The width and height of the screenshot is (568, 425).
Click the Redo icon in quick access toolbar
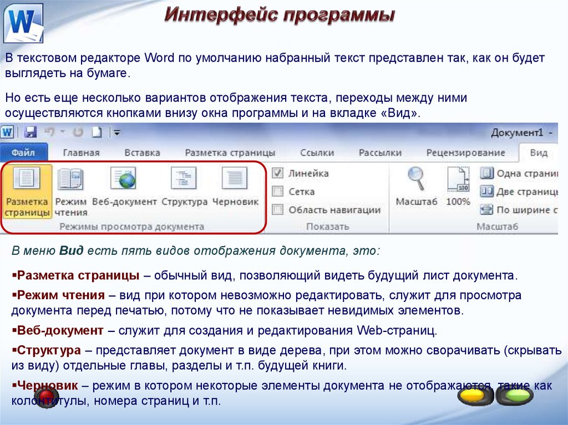(78, 132)
